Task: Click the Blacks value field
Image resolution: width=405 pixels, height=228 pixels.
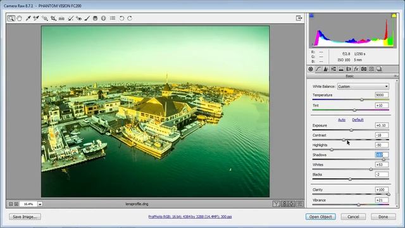Action: (x=382, y=175)
